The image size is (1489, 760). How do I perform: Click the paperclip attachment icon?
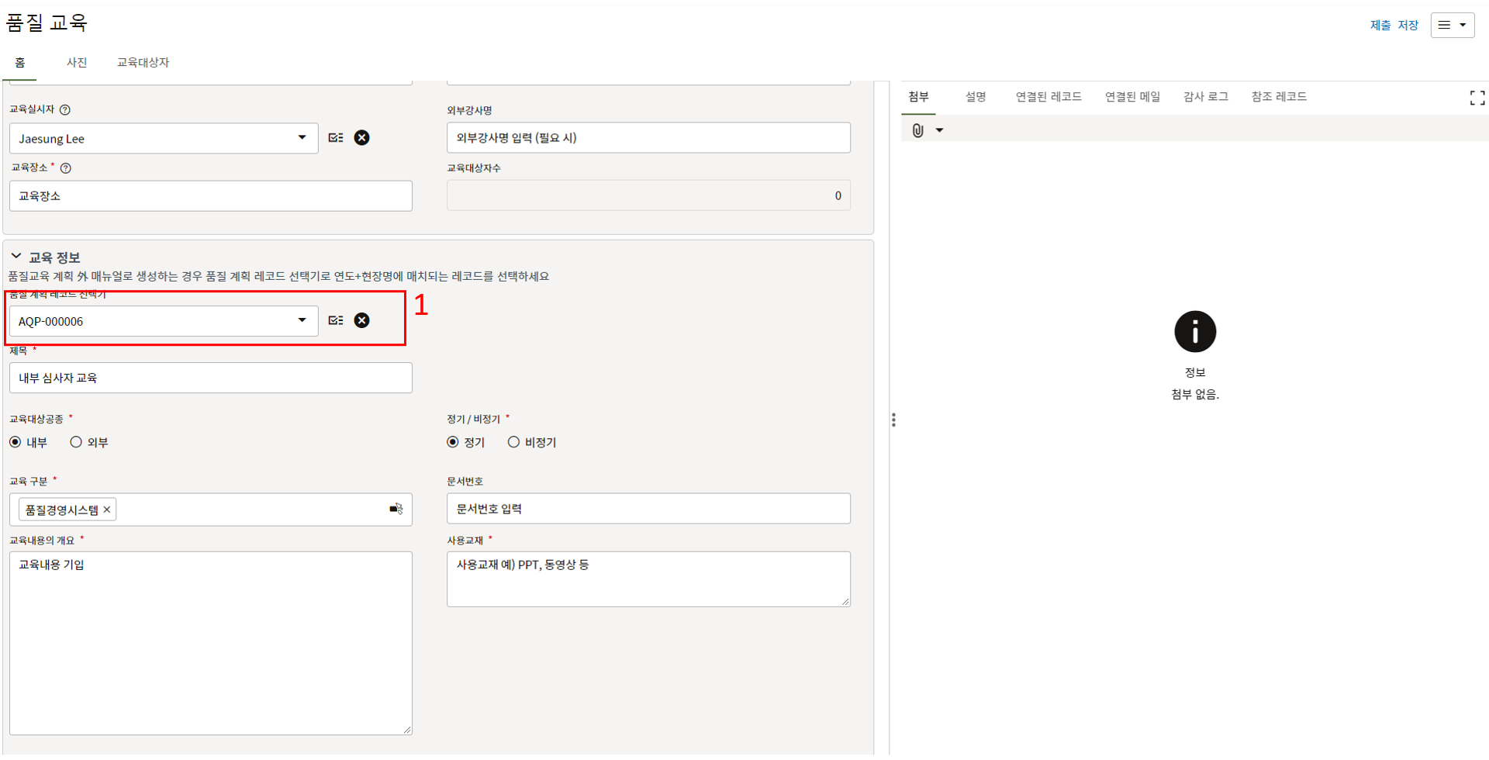(917, 130)
